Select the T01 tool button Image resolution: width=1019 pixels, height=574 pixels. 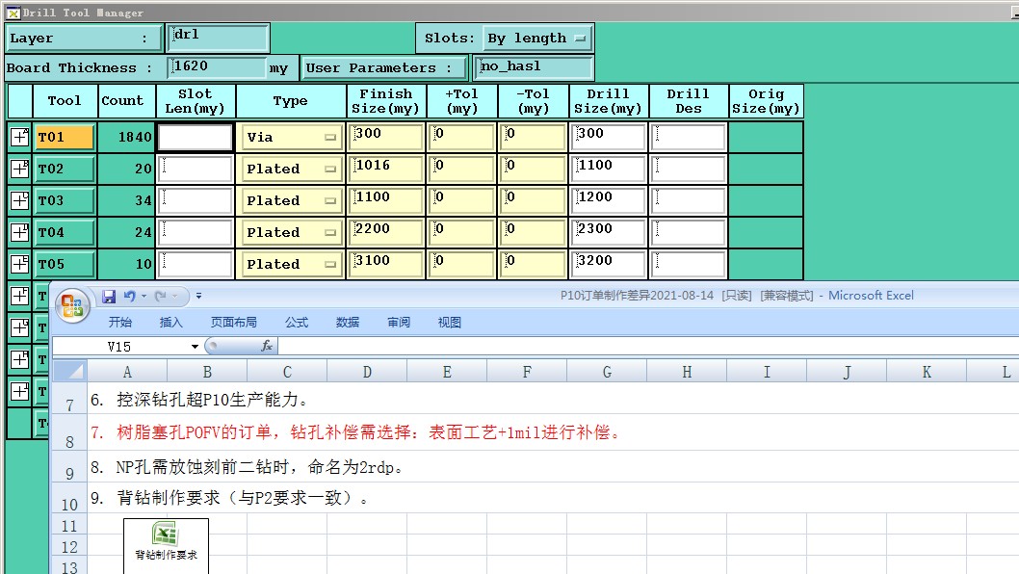tap(65, 137)
